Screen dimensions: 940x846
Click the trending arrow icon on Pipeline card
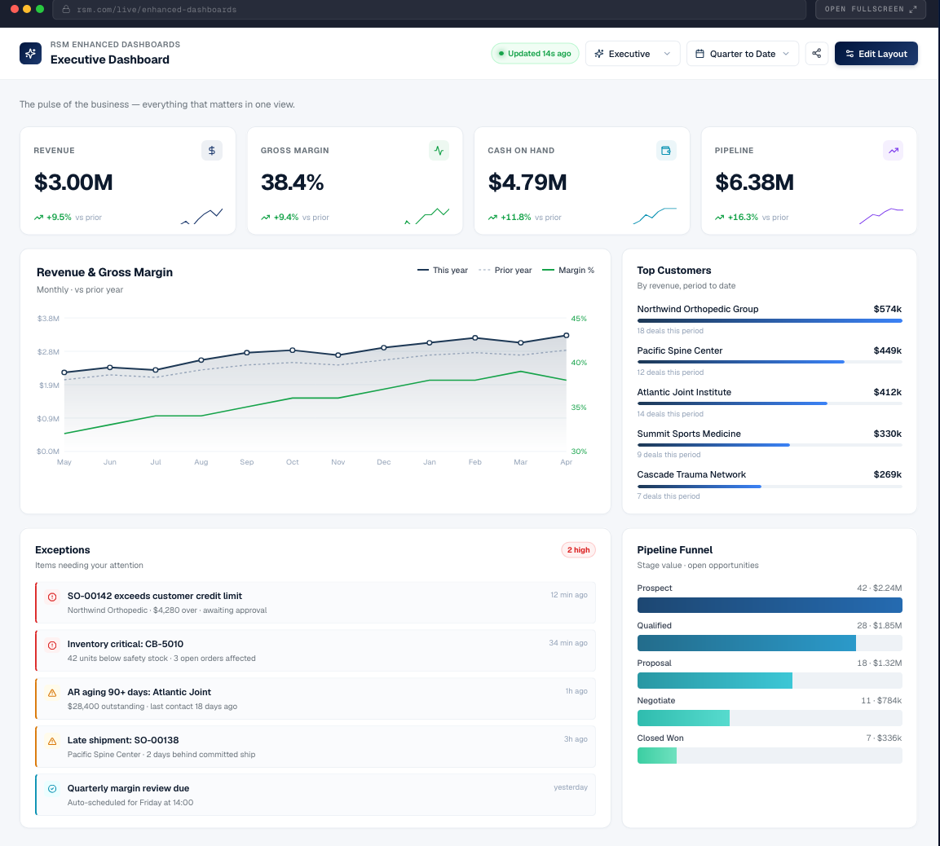[894, 151]
